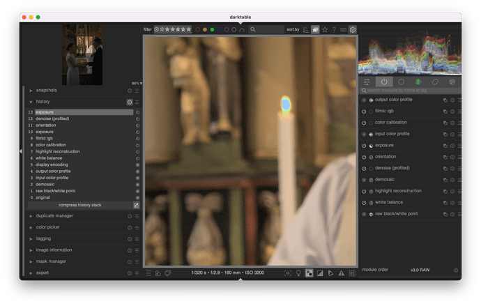Click the filmstrip text search field
481x306 pixels.
(266, 29)
